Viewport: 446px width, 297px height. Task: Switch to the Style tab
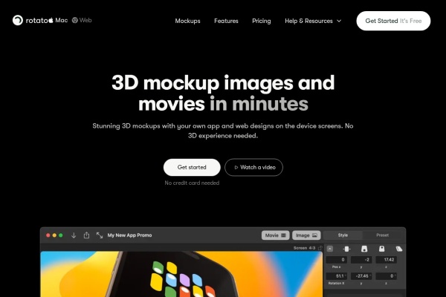(343, 235)
